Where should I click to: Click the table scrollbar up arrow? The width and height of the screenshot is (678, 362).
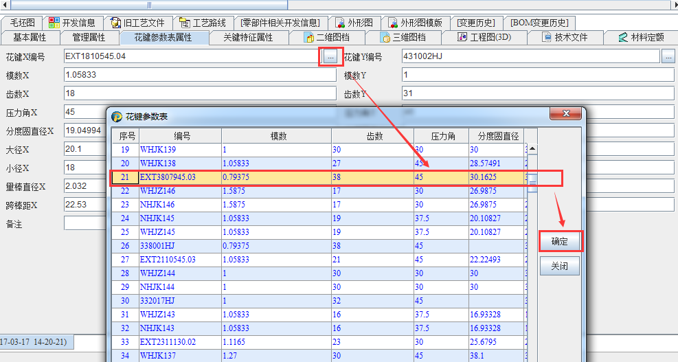click(532, 148)
